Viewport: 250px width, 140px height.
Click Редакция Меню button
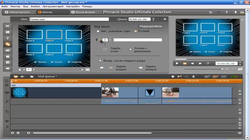coord(150,26)
